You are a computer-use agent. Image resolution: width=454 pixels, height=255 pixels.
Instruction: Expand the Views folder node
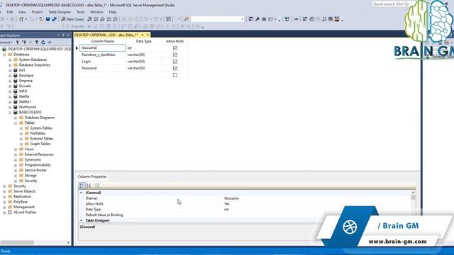point(16,149)
